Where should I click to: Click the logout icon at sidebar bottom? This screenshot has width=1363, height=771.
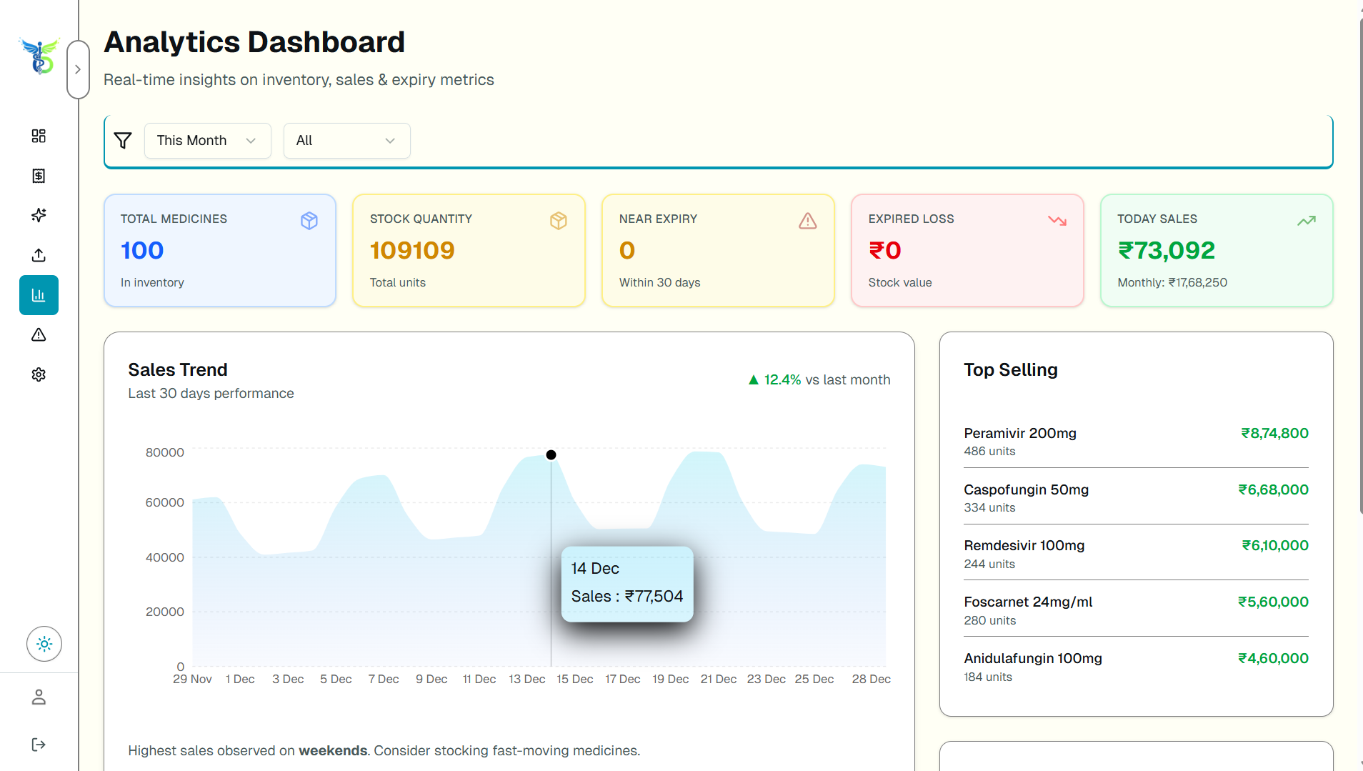pos(39,745)
